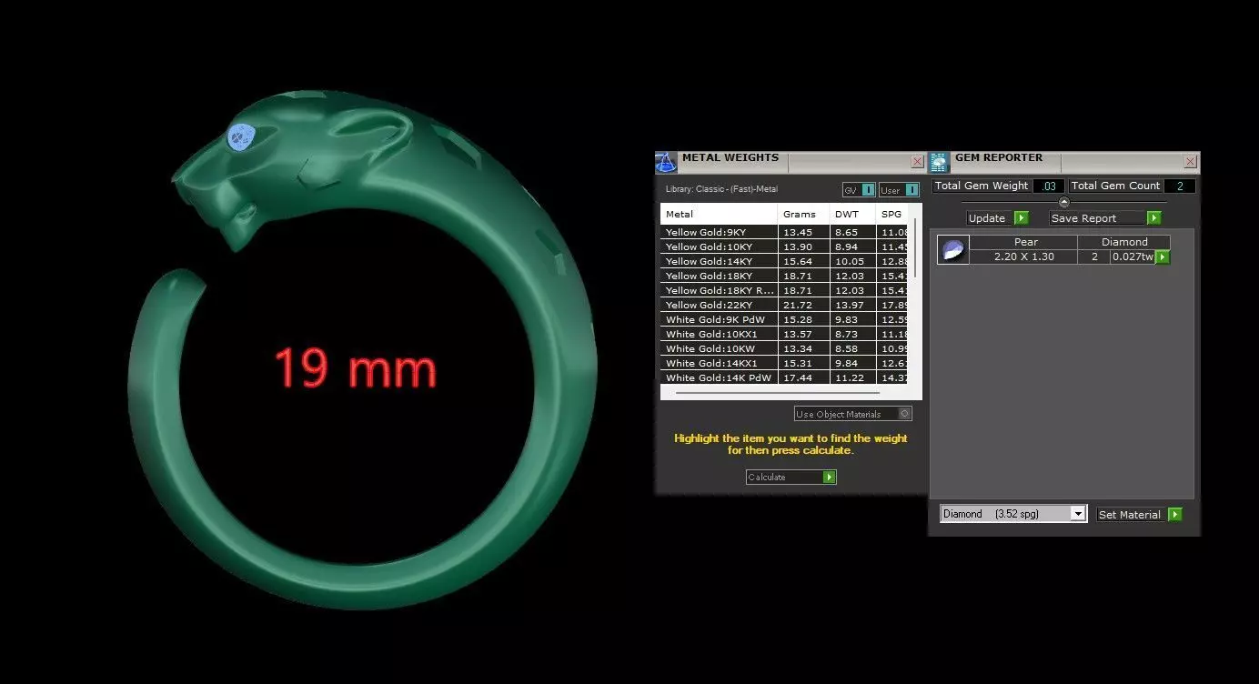
Task: Click the Metal Weights scale icon
Action: [x=666, y=163]
